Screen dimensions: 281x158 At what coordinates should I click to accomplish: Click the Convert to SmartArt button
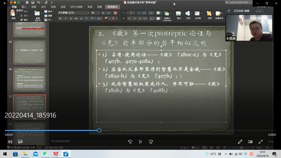(x=167, y=16)
